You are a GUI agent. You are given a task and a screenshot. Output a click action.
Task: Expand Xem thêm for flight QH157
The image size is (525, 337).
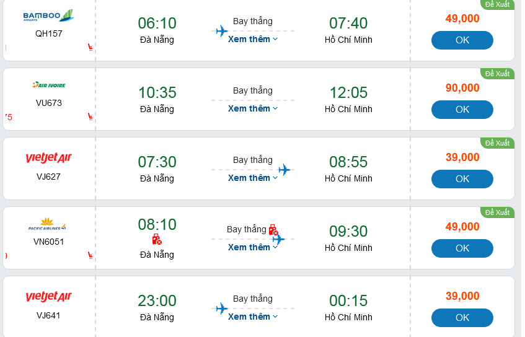click(x=253, y=39)
